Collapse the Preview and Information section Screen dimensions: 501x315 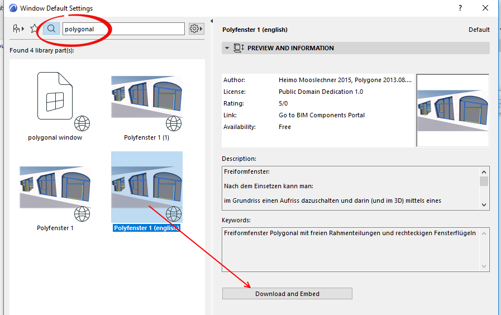pyautogui.click(x=227, y=48)
